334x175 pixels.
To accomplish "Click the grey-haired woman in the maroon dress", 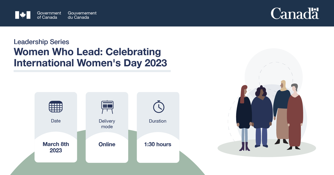I will pyautogui.click(x=295, y=116).
